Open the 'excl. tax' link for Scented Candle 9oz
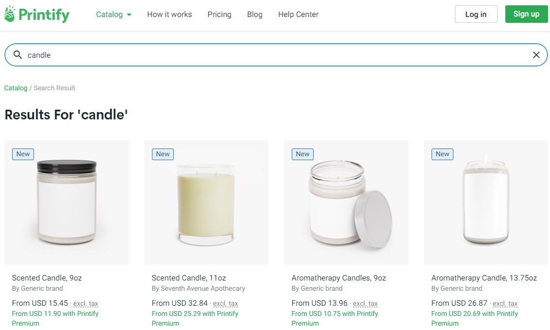Screen dimensions: 550x330 (x=85, y=303)
